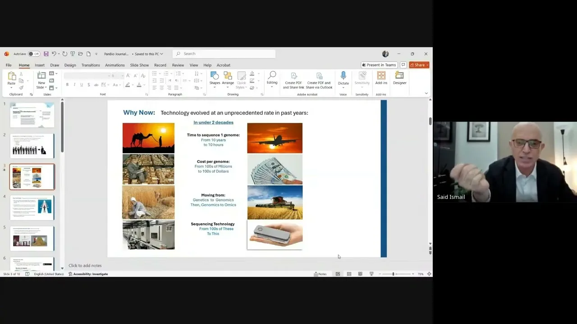Create a new blank presentation from the title bar

coord(88,54)
